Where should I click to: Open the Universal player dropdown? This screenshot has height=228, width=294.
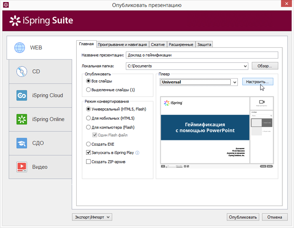[234, 82]
